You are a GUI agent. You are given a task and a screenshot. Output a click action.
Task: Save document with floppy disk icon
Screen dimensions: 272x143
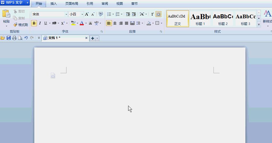tap(9, 38)
